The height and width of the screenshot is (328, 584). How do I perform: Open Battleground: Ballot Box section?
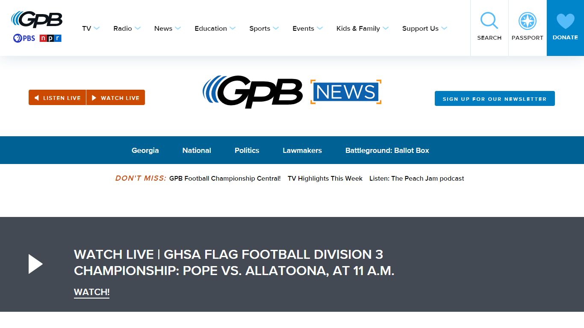pos(387,150)
